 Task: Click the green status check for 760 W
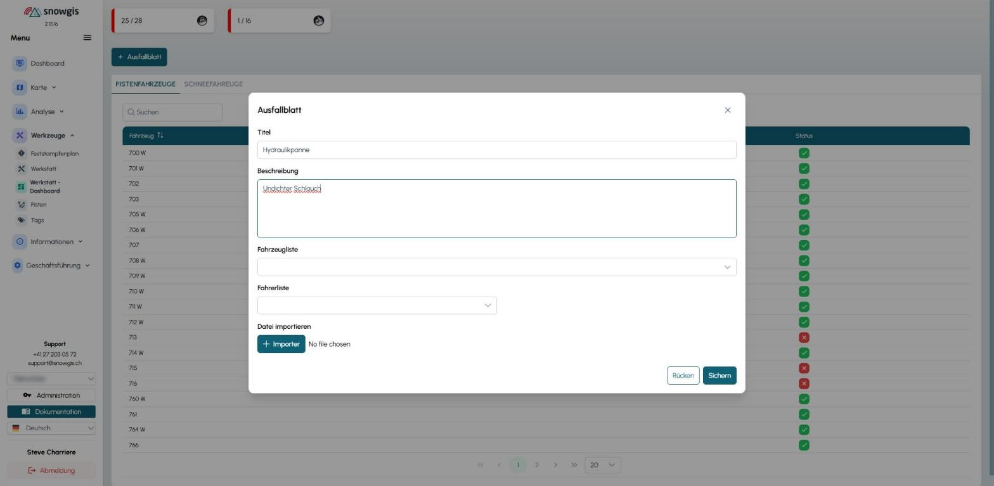click(804, 399)
